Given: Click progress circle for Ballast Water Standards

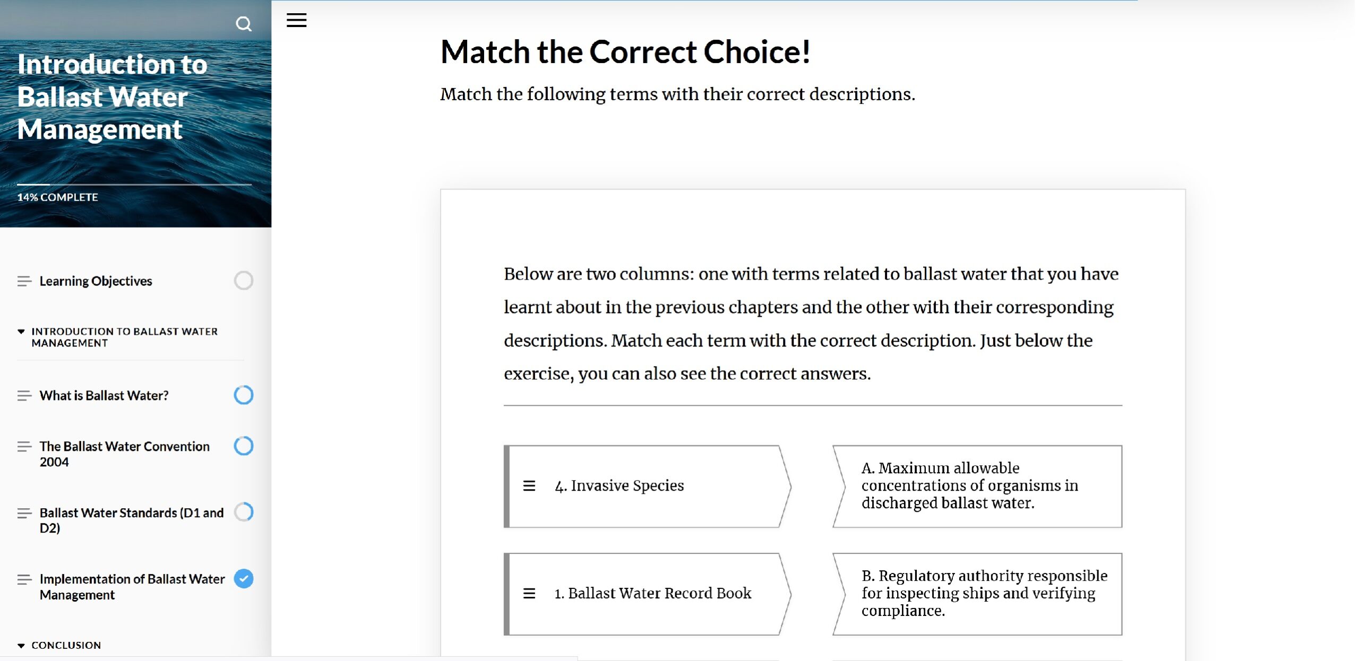Looking at the screenshot, I should [244, 512].
